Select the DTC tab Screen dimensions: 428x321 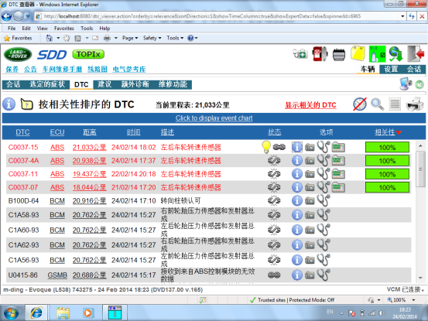point(81,84)
